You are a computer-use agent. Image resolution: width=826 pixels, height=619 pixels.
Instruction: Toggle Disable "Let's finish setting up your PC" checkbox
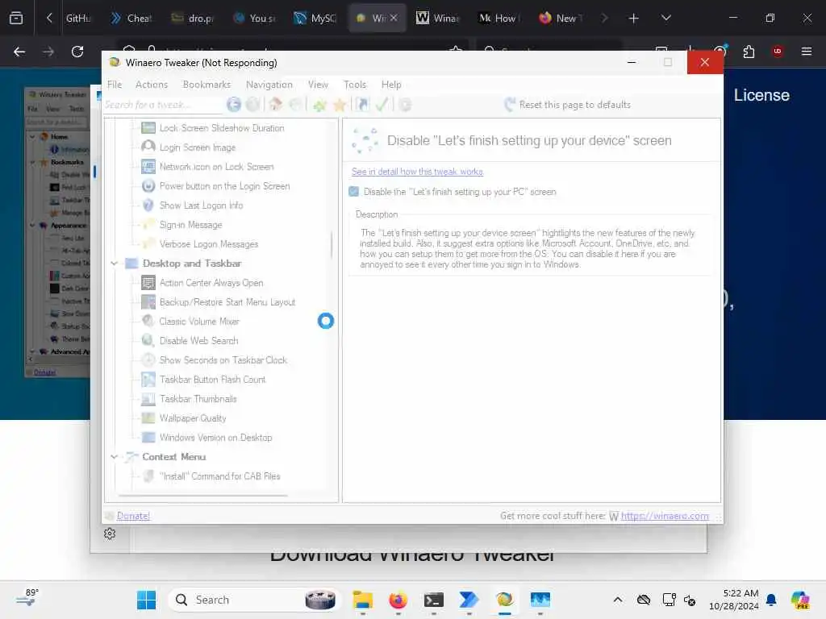[354, 192]
